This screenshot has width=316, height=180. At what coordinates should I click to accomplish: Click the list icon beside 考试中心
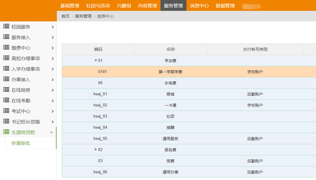6,111
